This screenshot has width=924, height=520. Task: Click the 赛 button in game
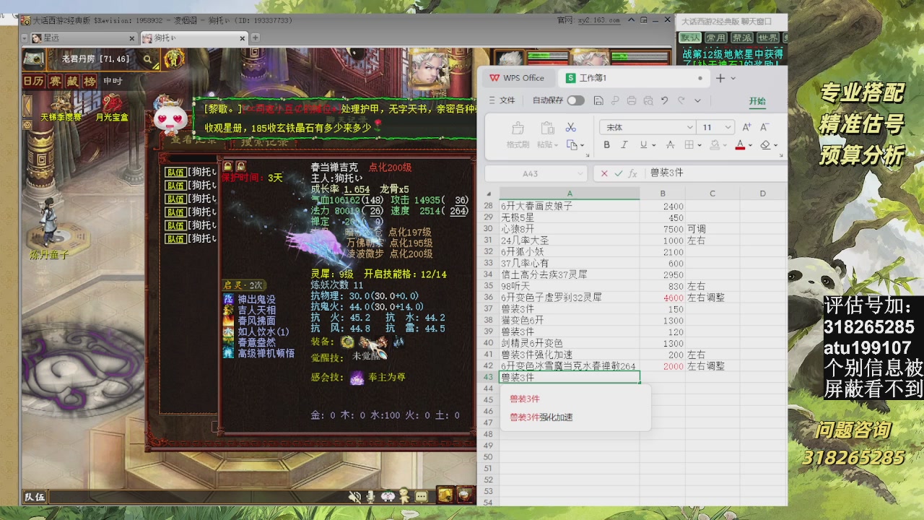54,81
